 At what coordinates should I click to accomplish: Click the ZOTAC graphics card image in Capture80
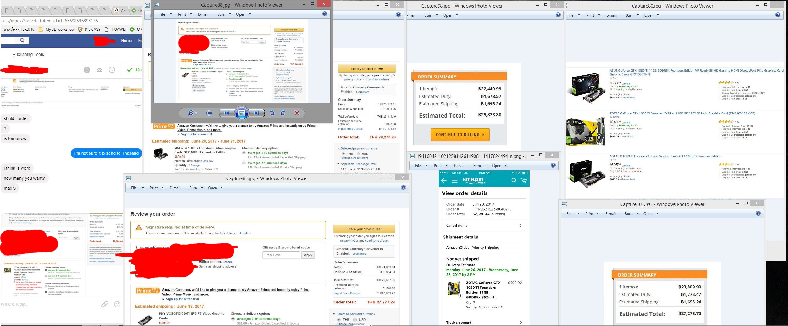pyautogui.click(x=585, y=131)
